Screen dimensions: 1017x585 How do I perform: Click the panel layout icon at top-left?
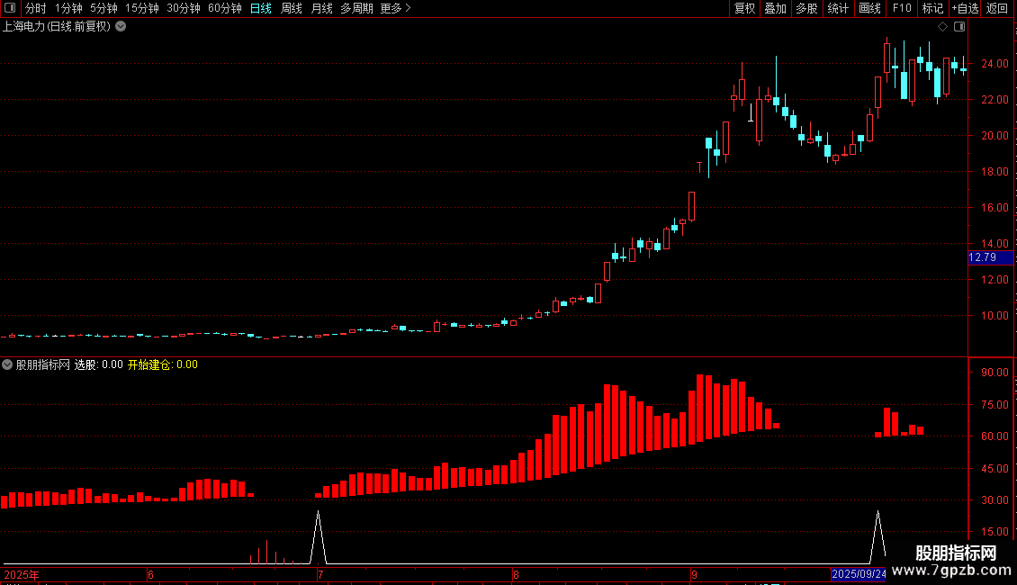pos(10,8)
